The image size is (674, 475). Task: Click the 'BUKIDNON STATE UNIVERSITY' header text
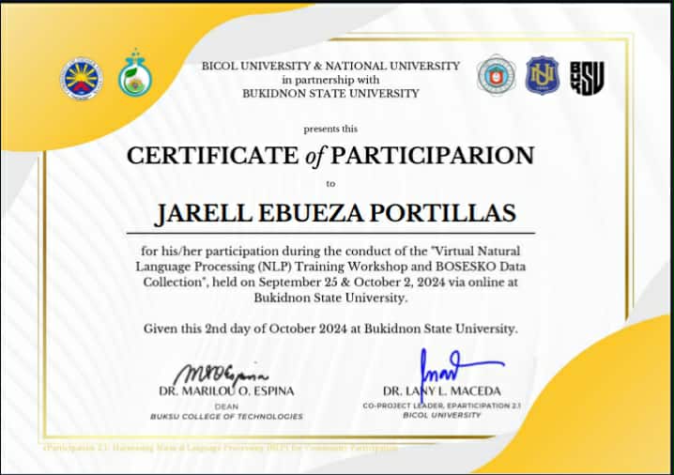click(x=330, y=93)
